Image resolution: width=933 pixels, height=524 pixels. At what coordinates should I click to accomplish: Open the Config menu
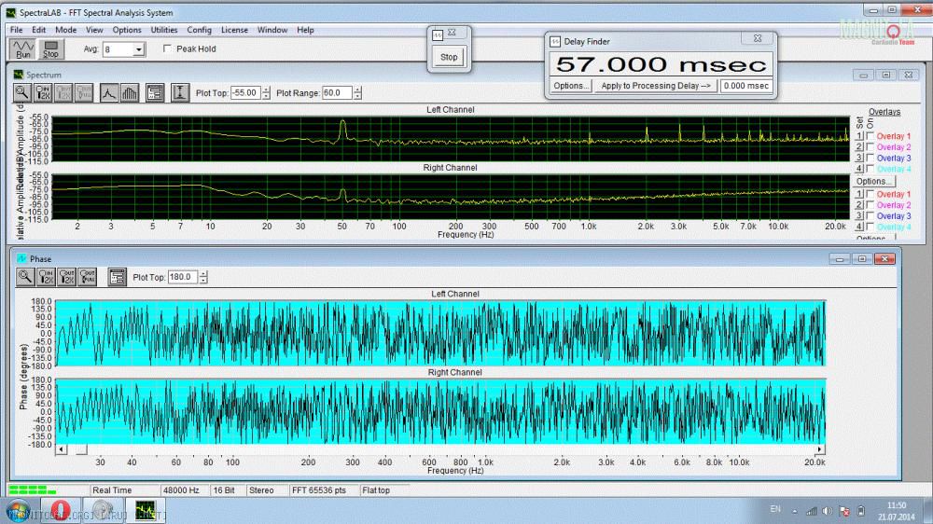click(199, 30)
